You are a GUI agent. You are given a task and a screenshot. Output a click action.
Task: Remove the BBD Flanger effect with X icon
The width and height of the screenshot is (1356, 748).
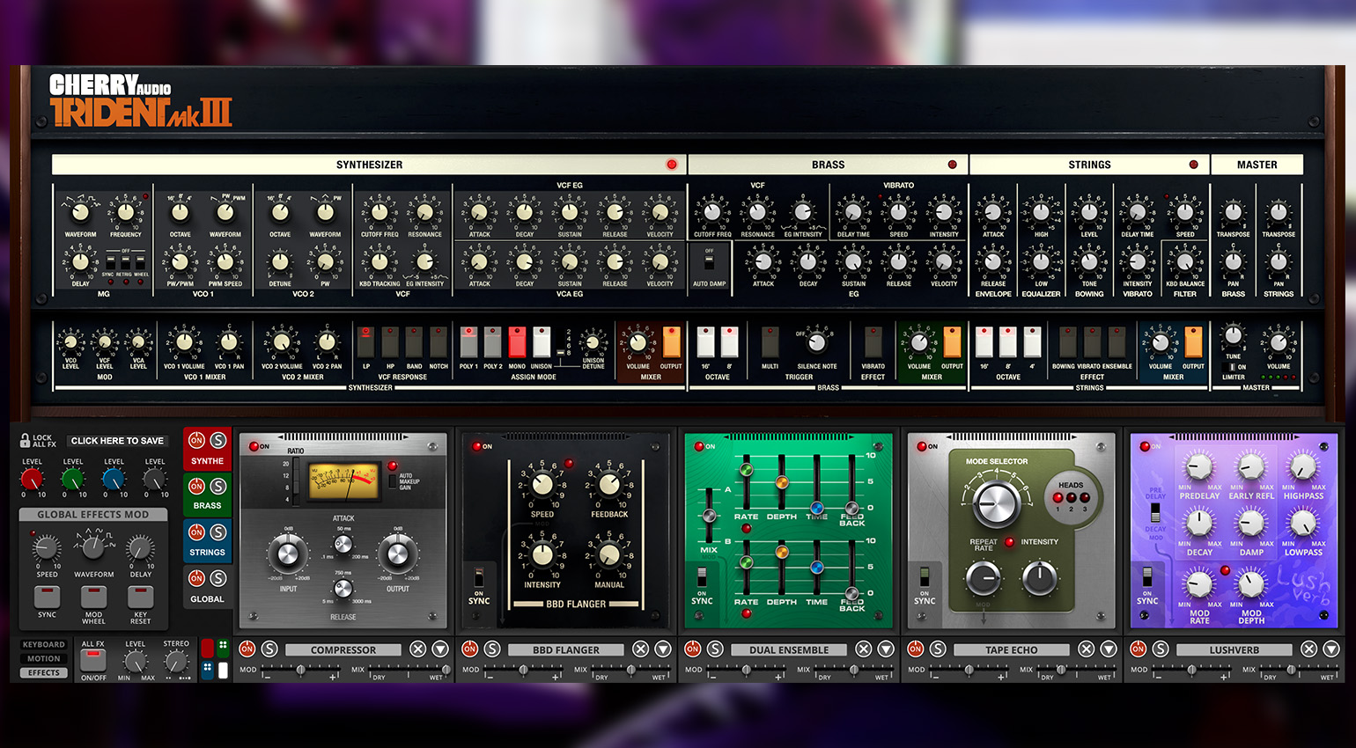[641, 649]
